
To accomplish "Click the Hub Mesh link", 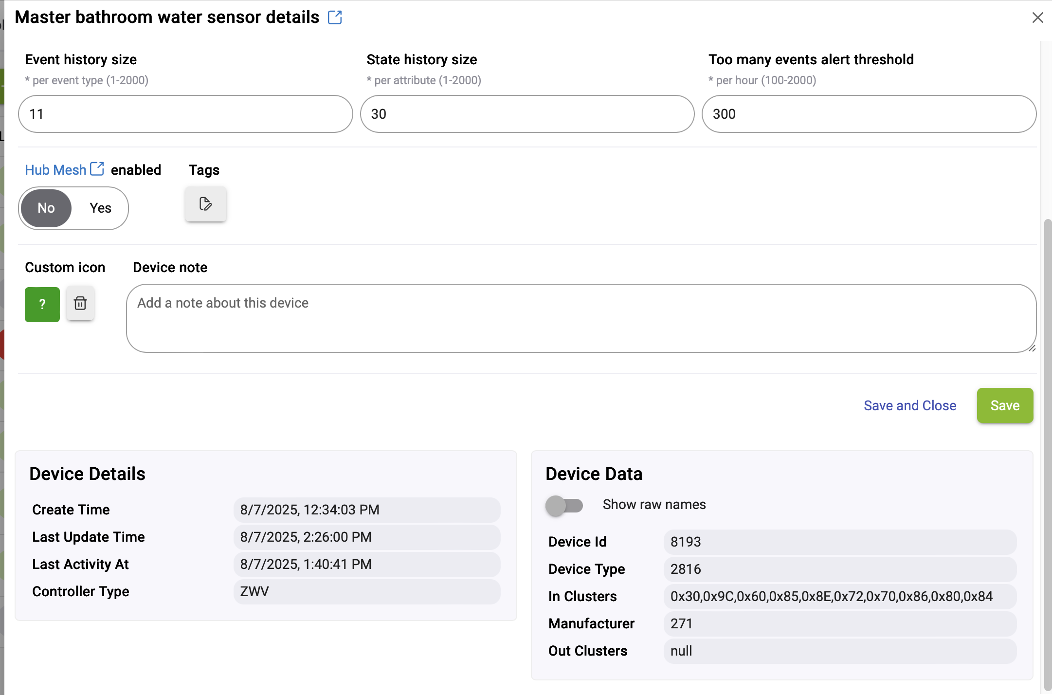I will coord(55,170).
